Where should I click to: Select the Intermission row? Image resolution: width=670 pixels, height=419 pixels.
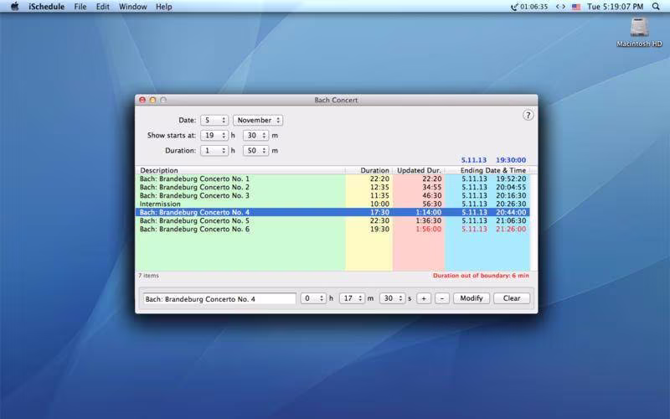pyautogui.click(x=332, y=204)
